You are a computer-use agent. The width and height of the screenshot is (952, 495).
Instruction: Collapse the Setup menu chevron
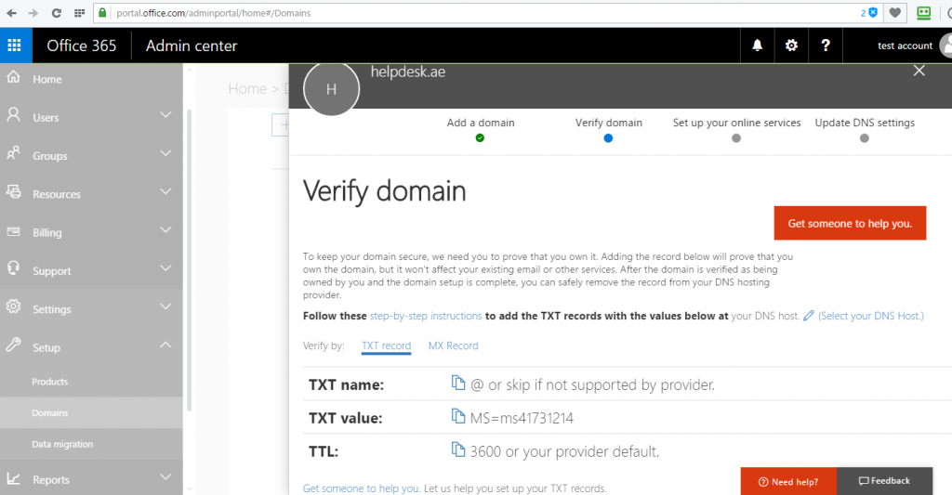click(165, 345)
